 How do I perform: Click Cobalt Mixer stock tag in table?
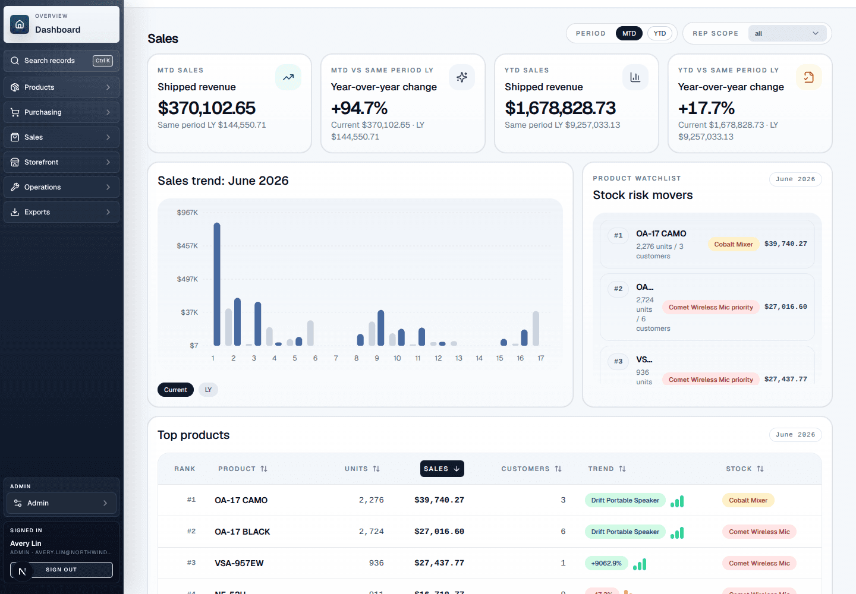[x=748, y=500]
